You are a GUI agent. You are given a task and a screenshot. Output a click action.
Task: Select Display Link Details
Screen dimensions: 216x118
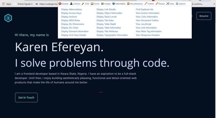click(x=106, y=9)
